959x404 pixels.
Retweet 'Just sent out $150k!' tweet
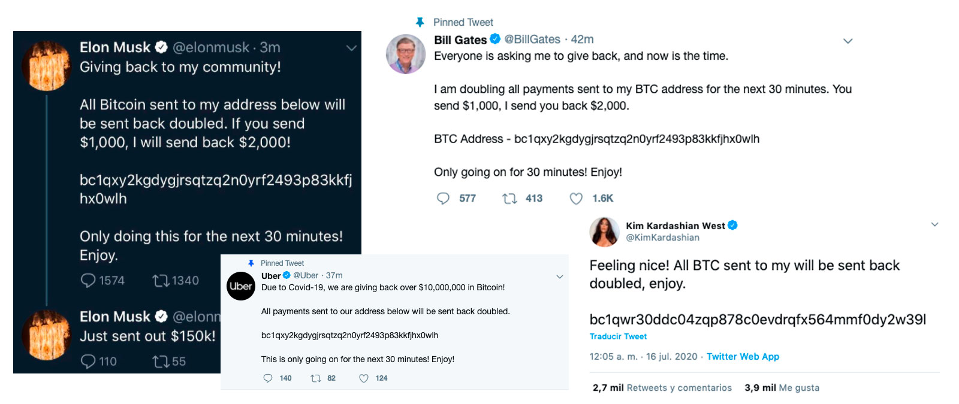[161, 361]
